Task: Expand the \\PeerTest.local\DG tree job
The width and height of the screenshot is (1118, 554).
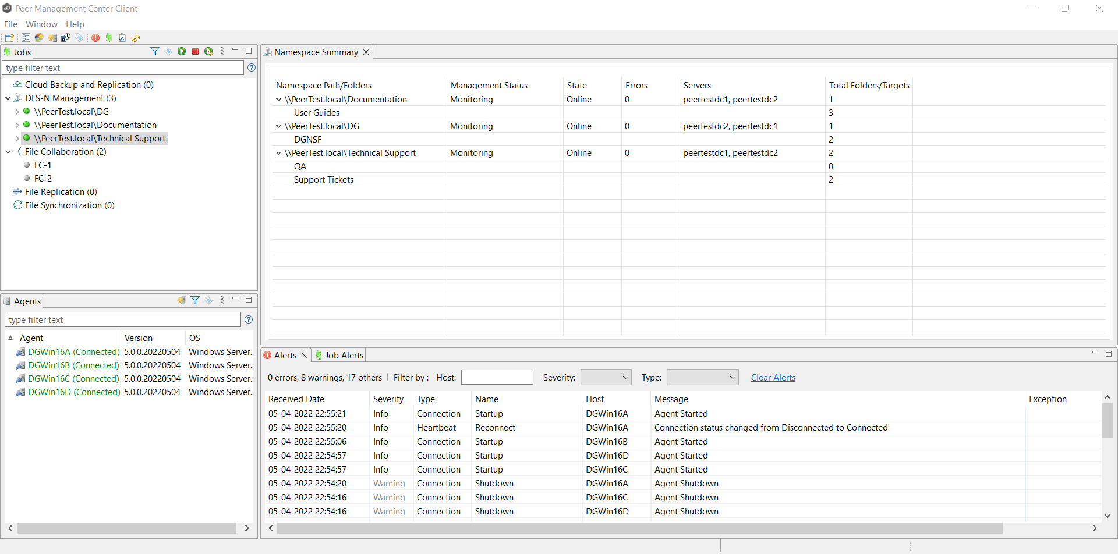Action: click(x=17, y=112)
